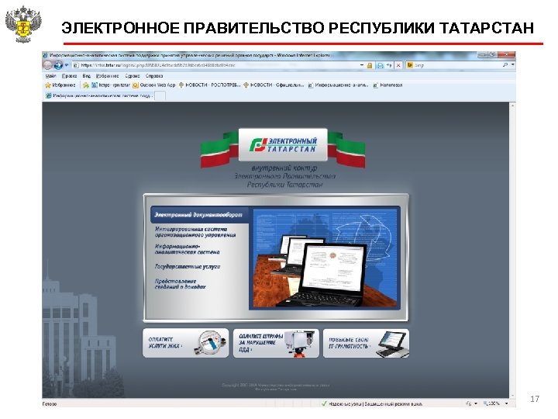Select Представление сведений о доходах link

click(x=180, y=284)
